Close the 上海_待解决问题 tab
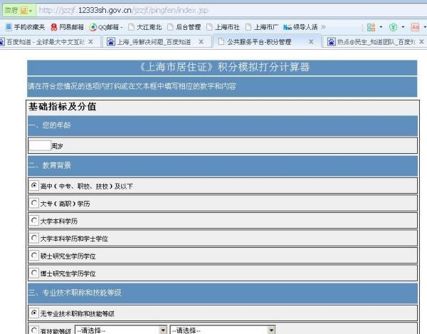 pyautogui.click(x=201, y=42)
